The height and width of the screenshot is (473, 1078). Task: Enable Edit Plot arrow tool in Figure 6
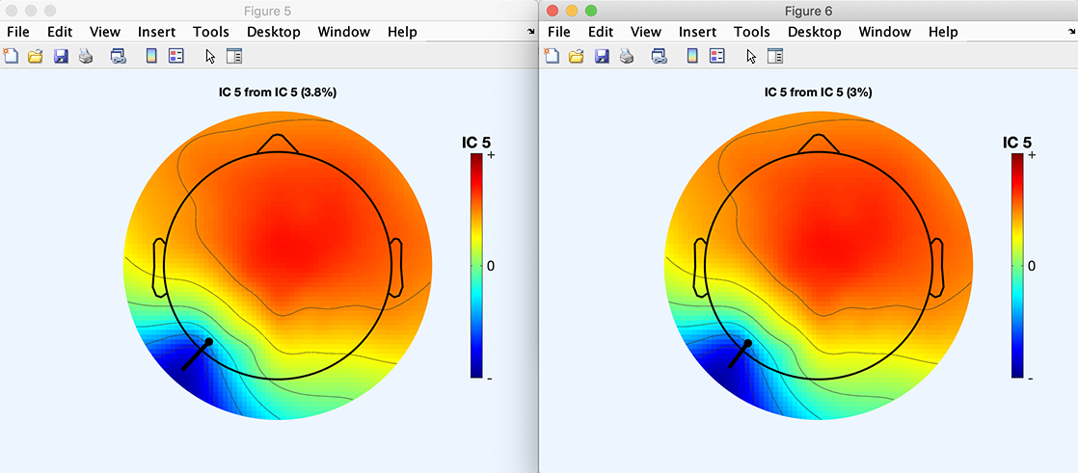coord(751,56)
